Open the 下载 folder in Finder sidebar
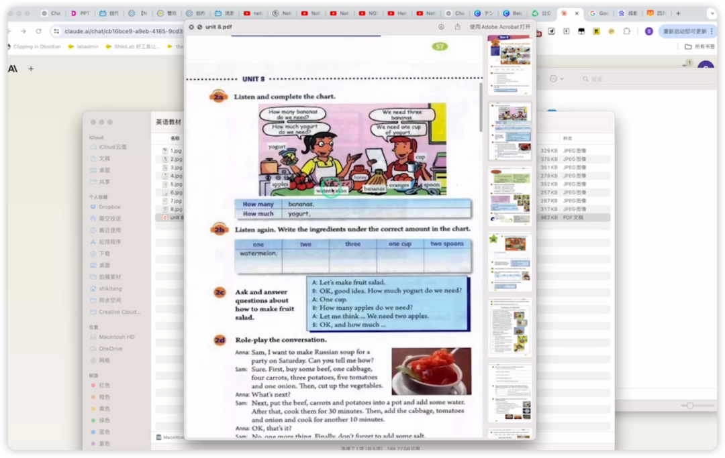This screenshot has height=458, width=725. pos(104,253)
